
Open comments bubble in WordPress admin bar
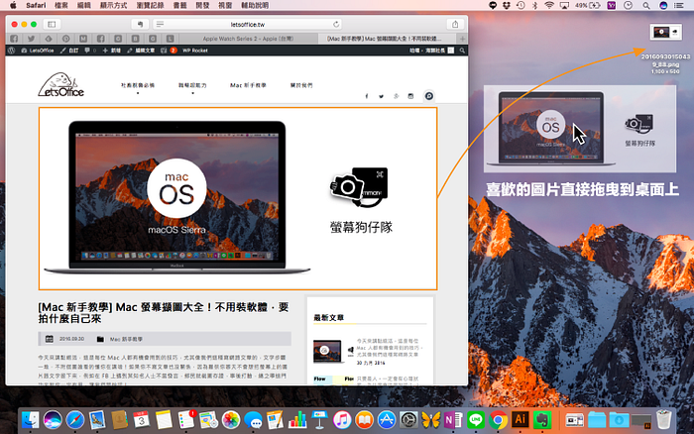[90, 51]
